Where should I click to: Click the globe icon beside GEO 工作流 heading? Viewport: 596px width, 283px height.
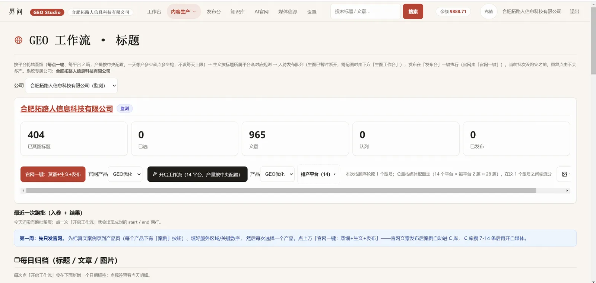click(x=18, y=40)
